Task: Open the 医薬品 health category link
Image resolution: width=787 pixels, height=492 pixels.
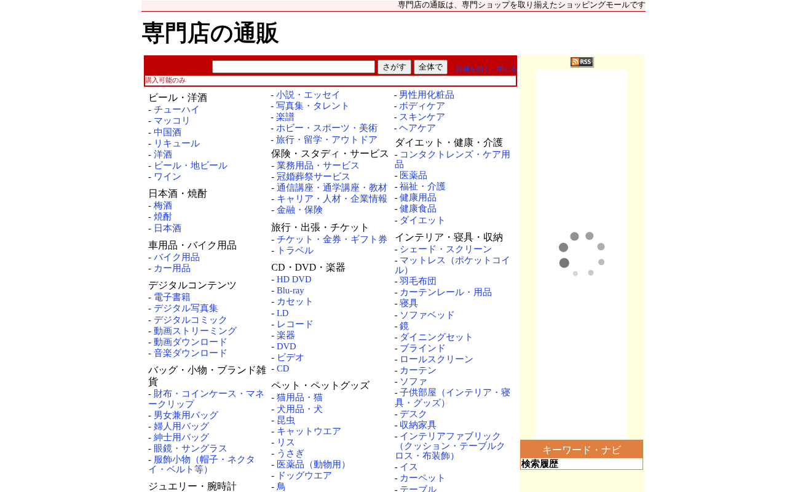Action: 413,176
